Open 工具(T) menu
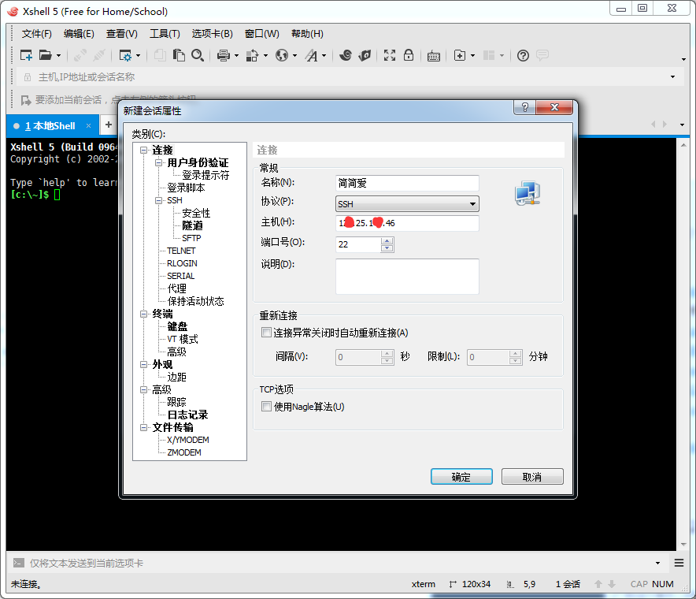The image size is (696, 599). (165, 34)
